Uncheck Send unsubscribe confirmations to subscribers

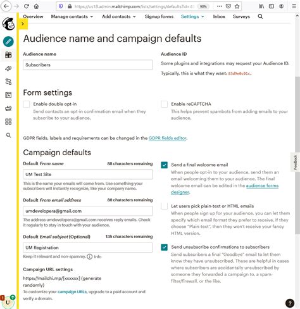coord(164,247)
